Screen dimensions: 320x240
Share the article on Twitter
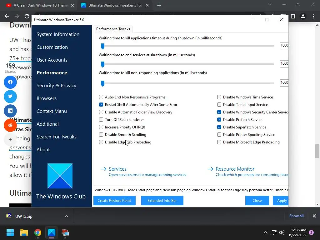(10, 96)
